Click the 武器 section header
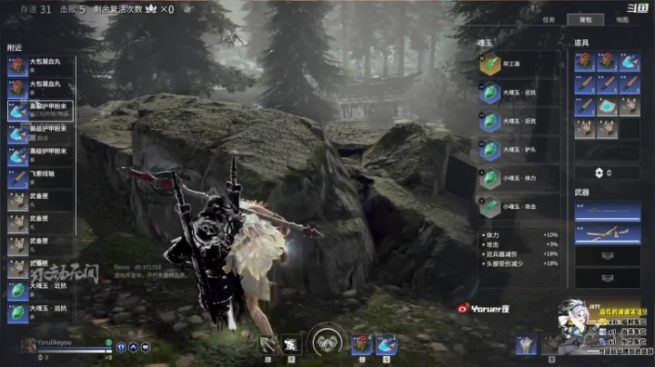The width and height of the screenshot is (655, 367). pyautogui.click(x=581, y=192)
